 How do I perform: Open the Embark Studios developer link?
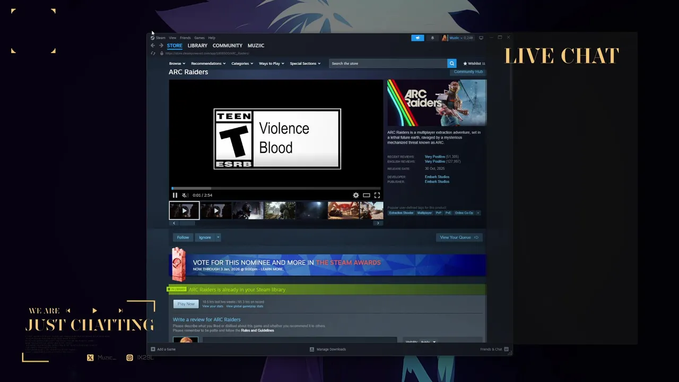(437, 177)
